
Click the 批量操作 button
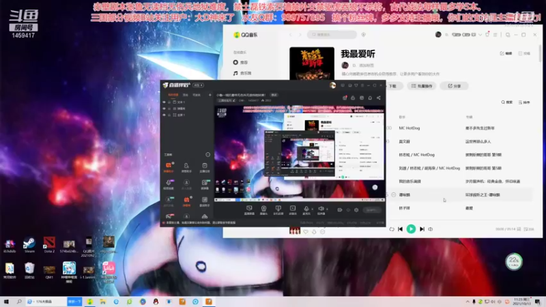click(422, 86)
